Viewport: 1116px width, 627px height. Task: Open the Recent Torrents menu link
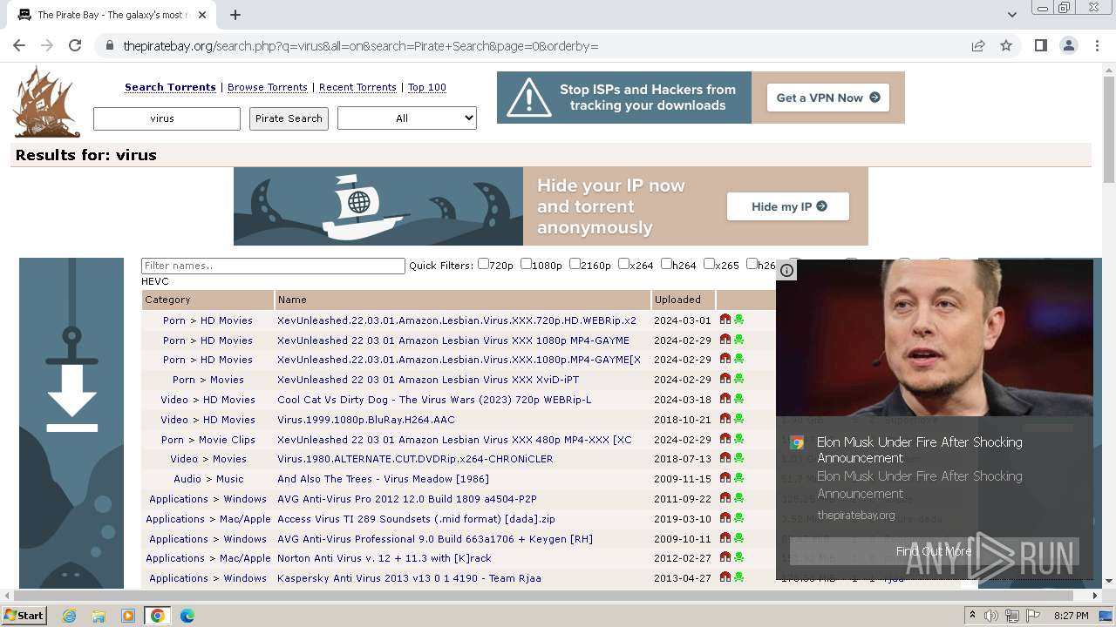(357, 87)
